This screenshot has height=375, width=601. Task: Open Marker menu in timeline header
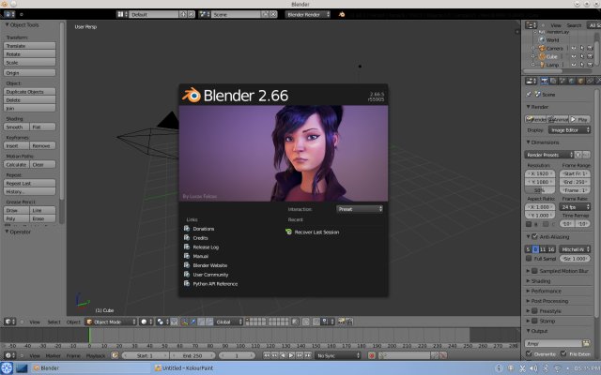click(x=53, y=355)
